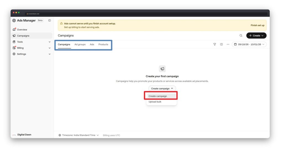Image resolution: width=283 pixels, height=149 pixels.
Task: Expand the Tools section chevron
Action: [x=49, y=42]
